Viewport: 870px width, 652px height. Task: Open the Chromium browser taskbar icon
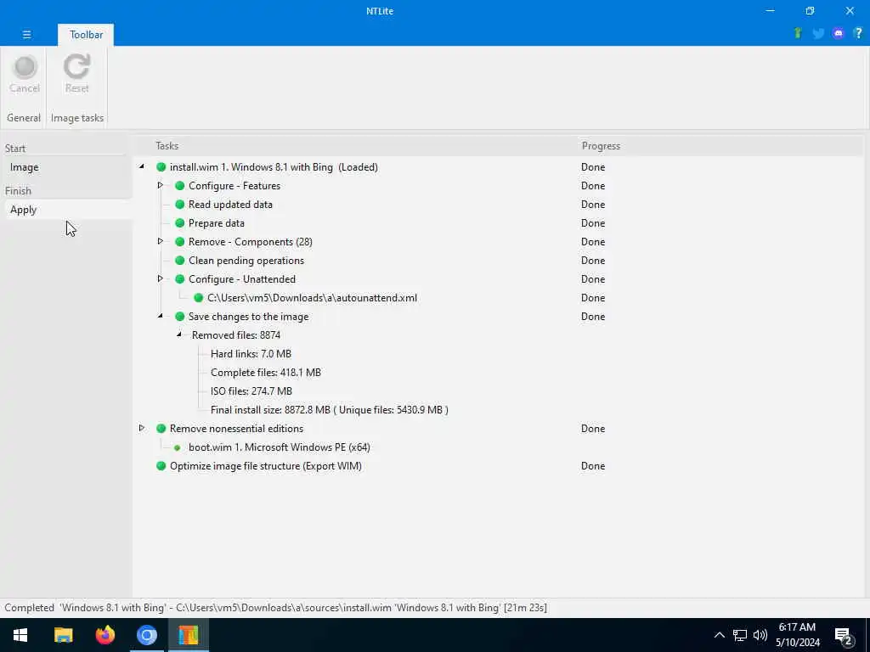tap(147, 635)
